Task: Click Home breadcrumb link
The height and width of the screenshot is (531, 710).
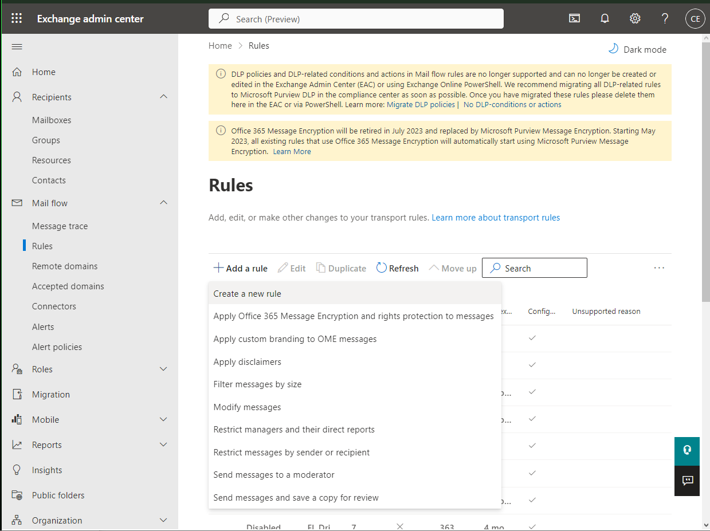Action: (220, 46)
